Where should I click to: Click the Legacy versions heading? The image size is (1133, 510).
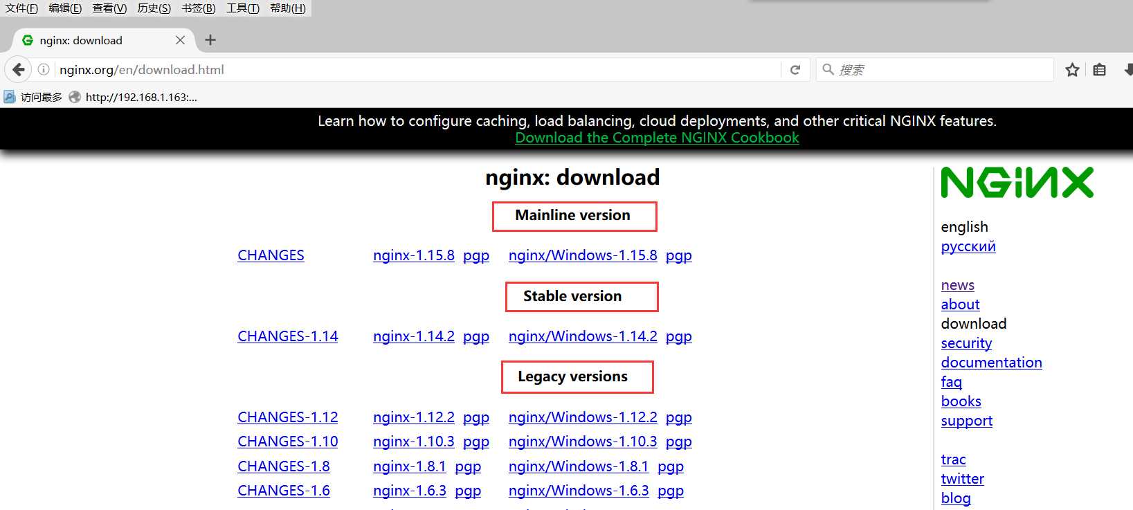[573, 376]
